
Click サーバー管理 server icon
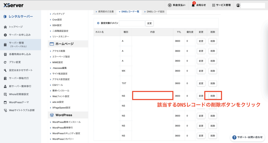tap(5, 44)
